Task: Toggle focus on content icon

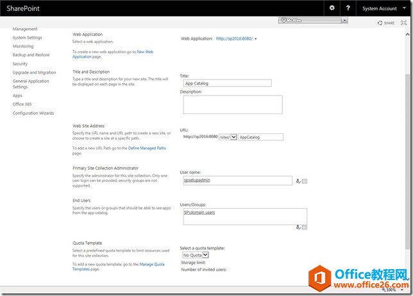Action: pos(403,22)
